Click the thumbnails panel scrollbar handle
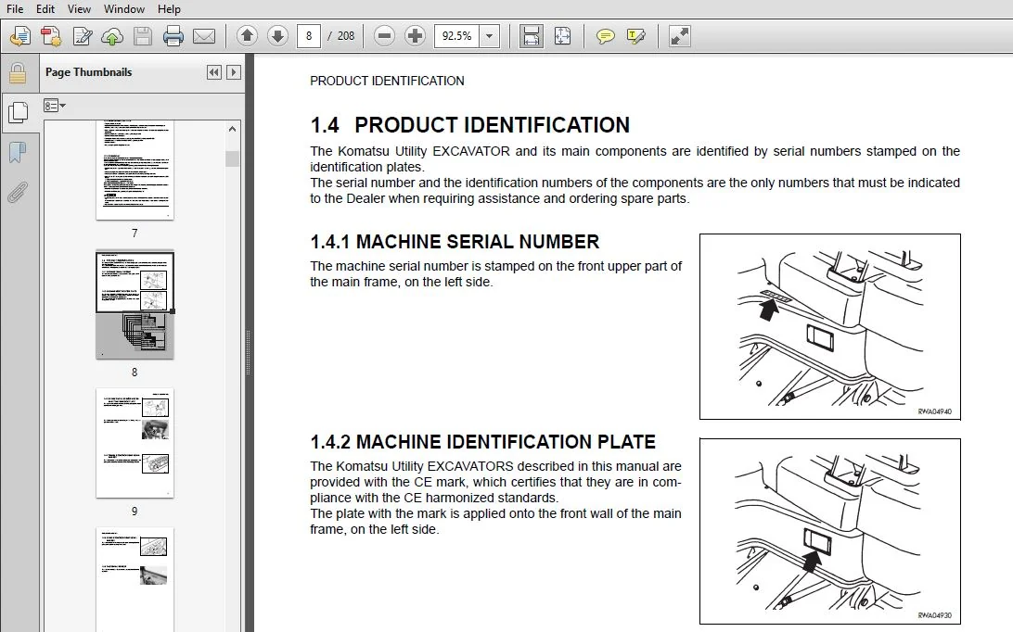 tap(233, 158)
